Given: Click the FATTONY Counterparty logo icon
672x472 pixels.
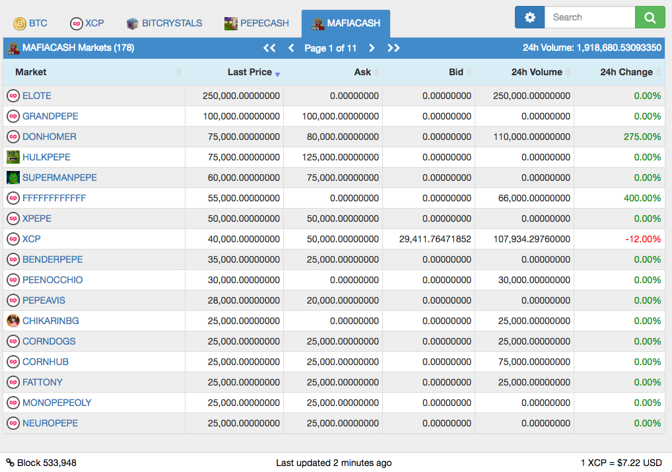Looking at the screenshot, I should [13, 382].
